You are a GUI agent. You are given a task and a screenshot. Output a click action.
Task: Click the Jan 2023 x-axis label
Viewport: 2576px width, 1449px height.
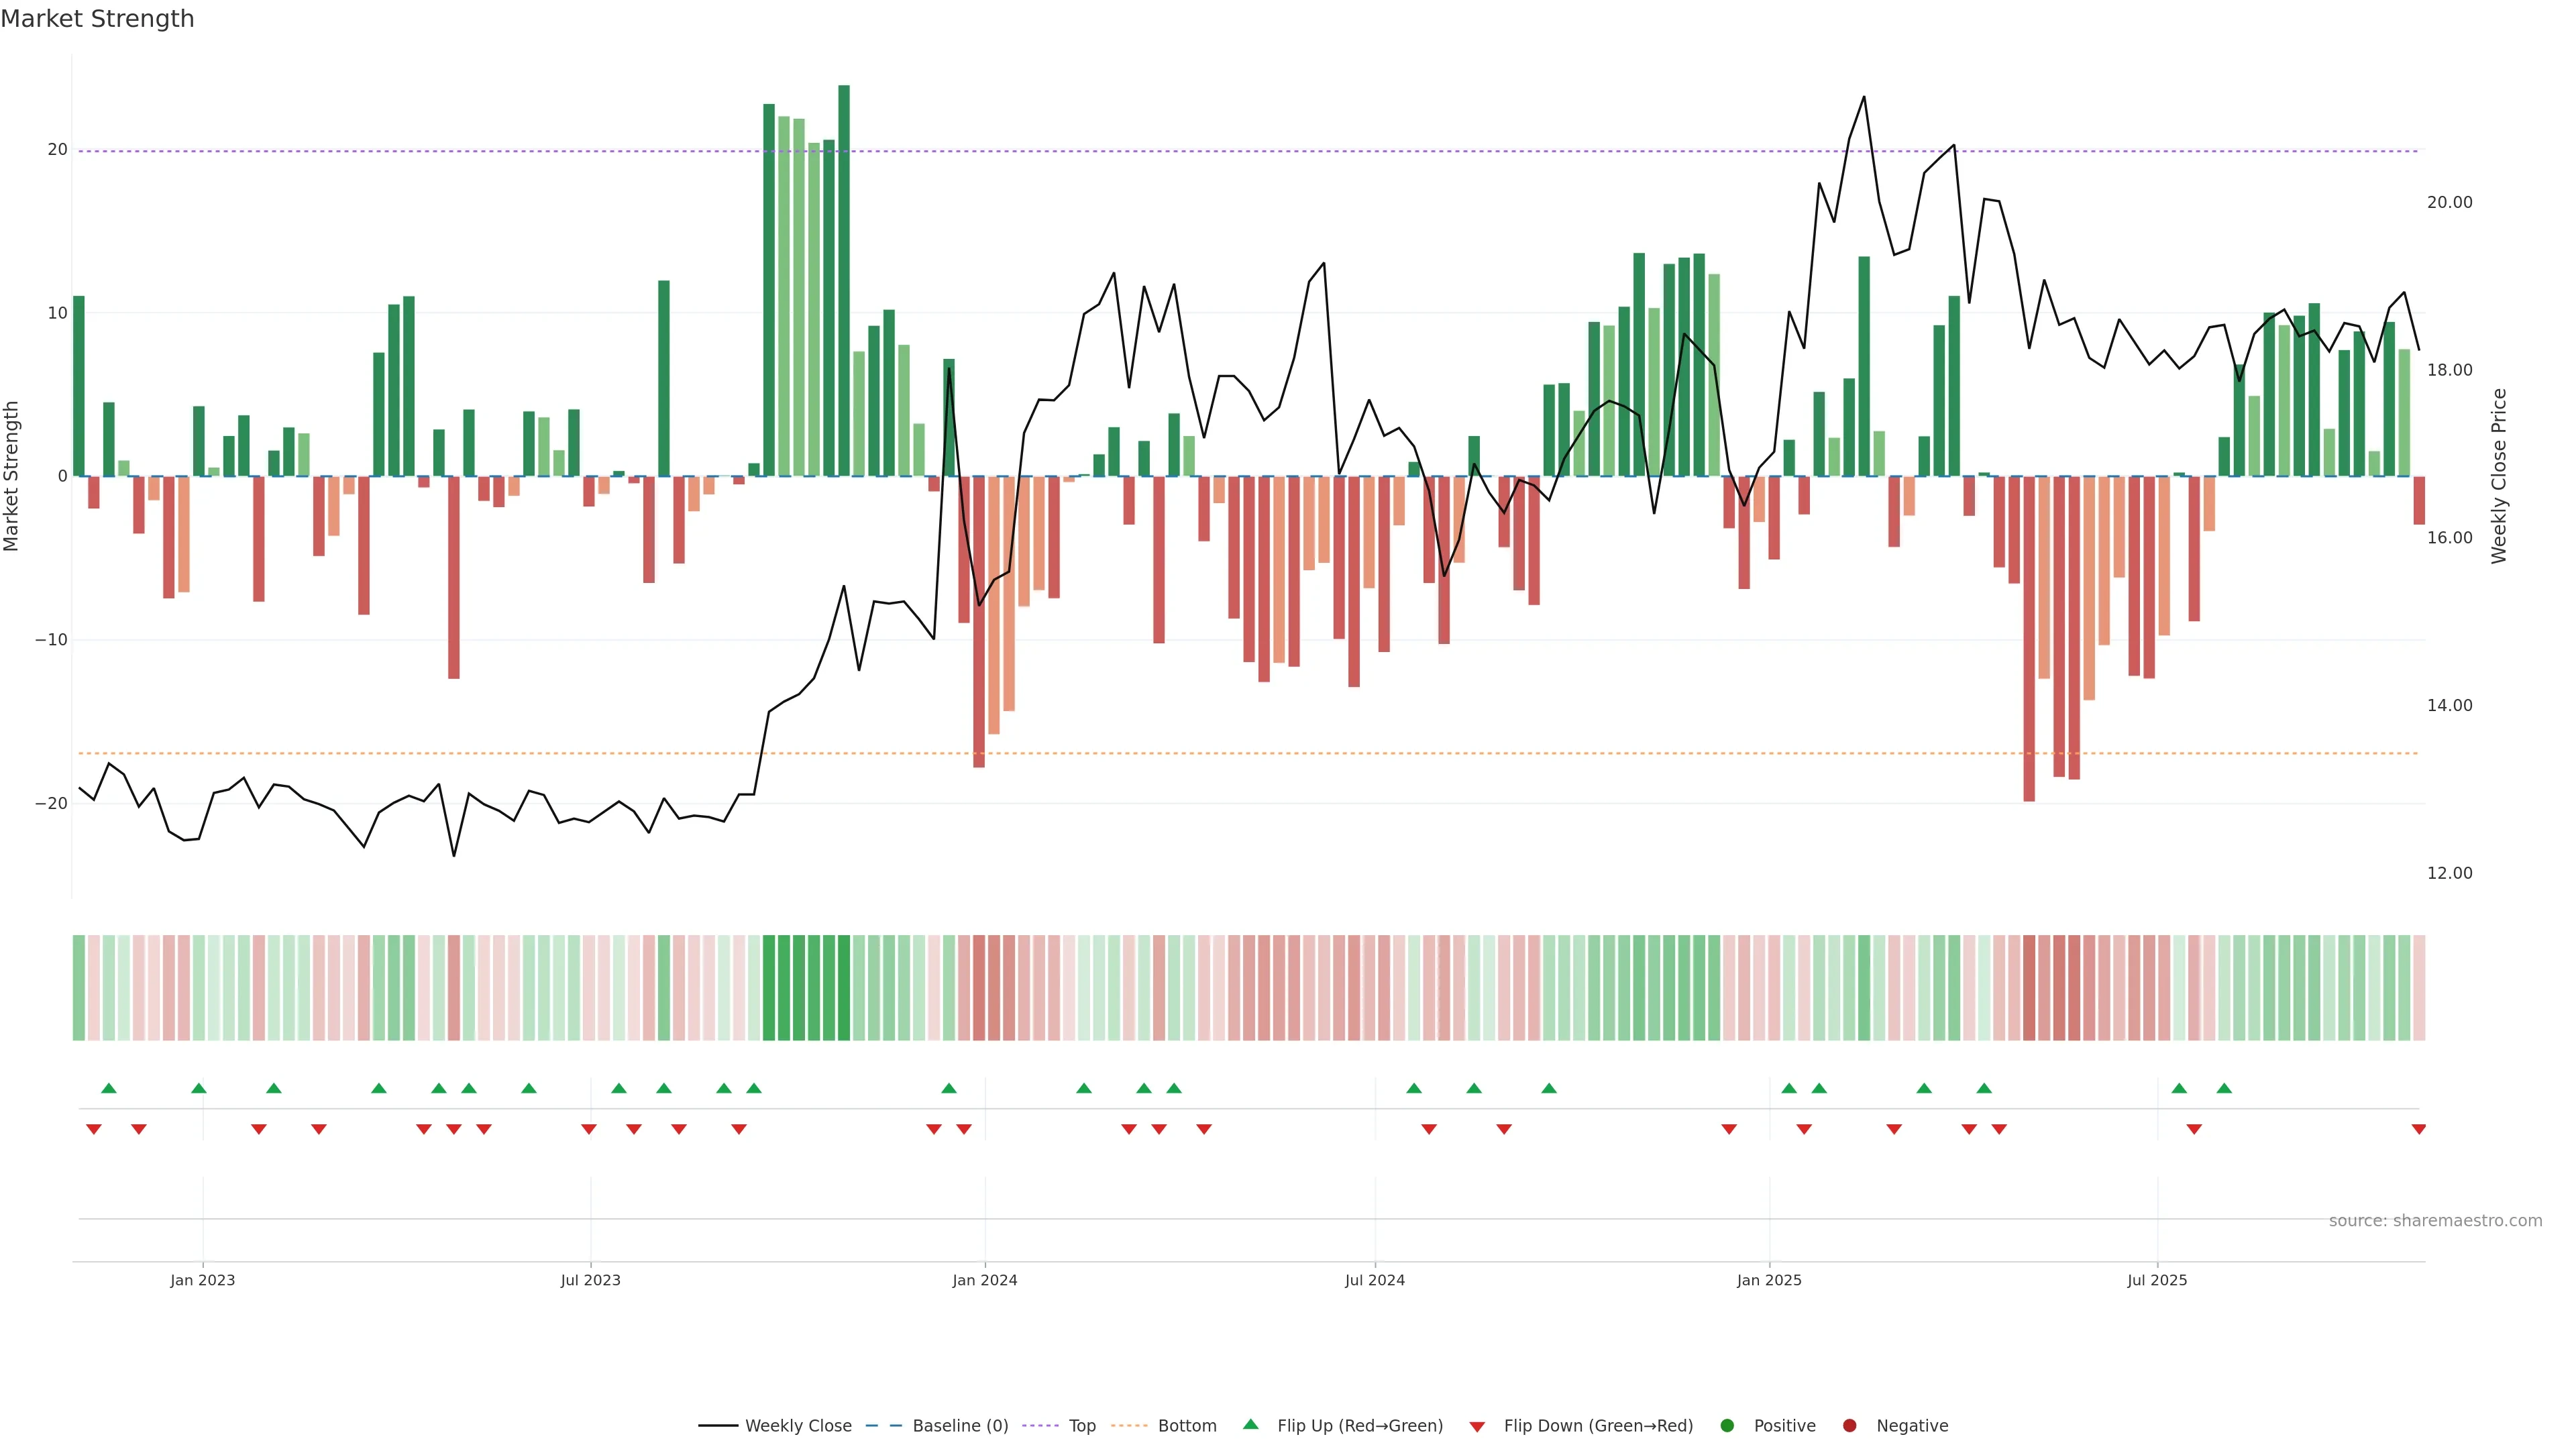coord(202,1280)
